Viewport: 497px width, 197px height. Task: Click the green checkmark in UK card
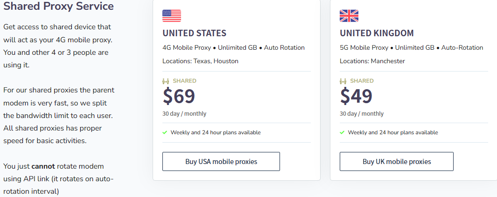point(342,132)
